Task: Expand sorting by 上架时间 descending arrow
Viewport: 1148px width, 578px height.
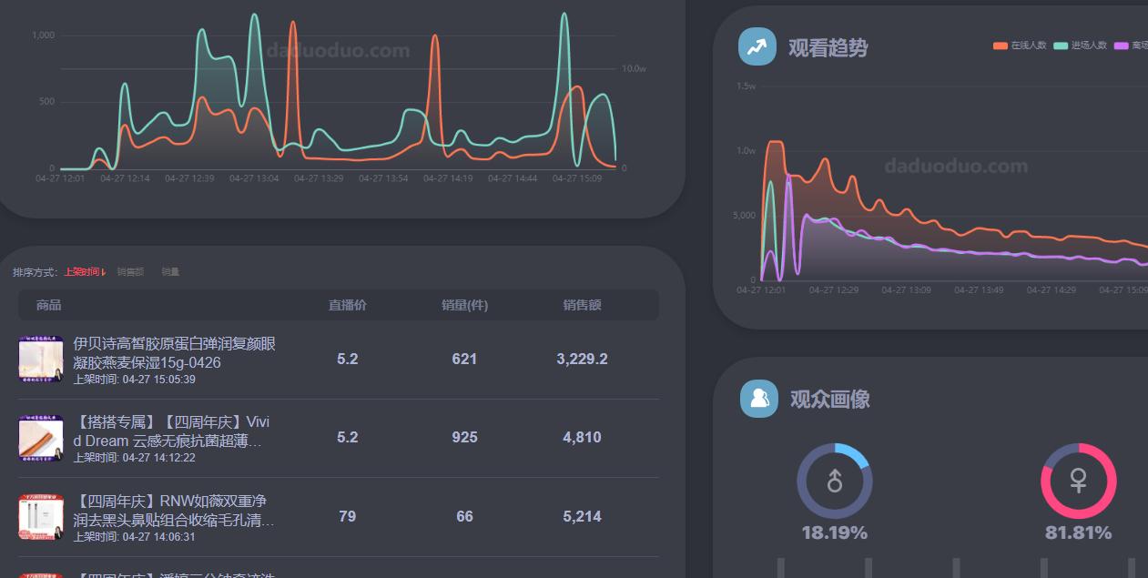Action: (106, 271)
